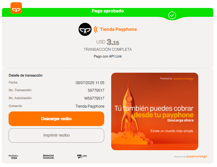Click the authorization code W59779517
This screenshot has width=217, height=167.
click(94, 98)
